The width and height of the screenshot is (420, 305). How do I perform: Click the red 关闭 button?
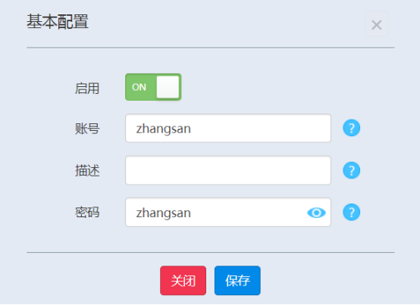point(183,281)
